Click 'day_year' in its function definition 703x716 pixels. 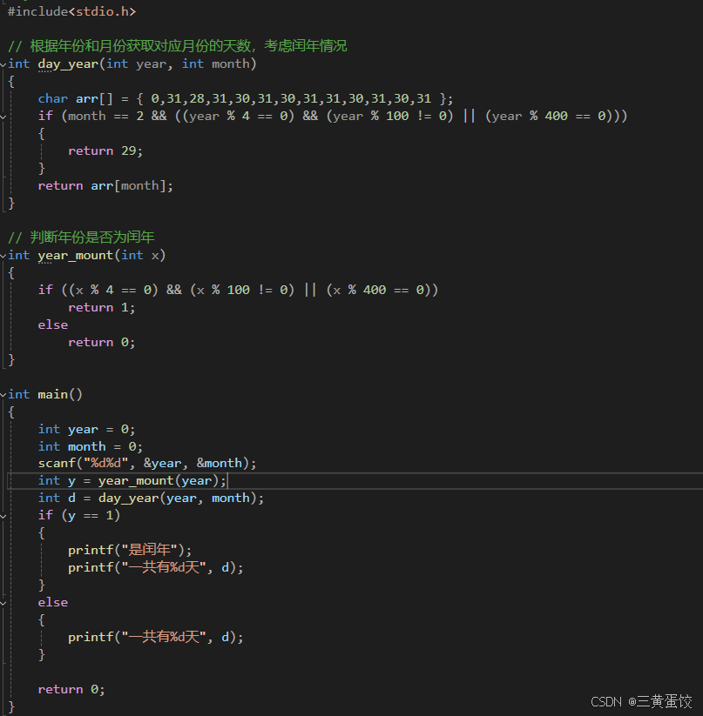68,64
